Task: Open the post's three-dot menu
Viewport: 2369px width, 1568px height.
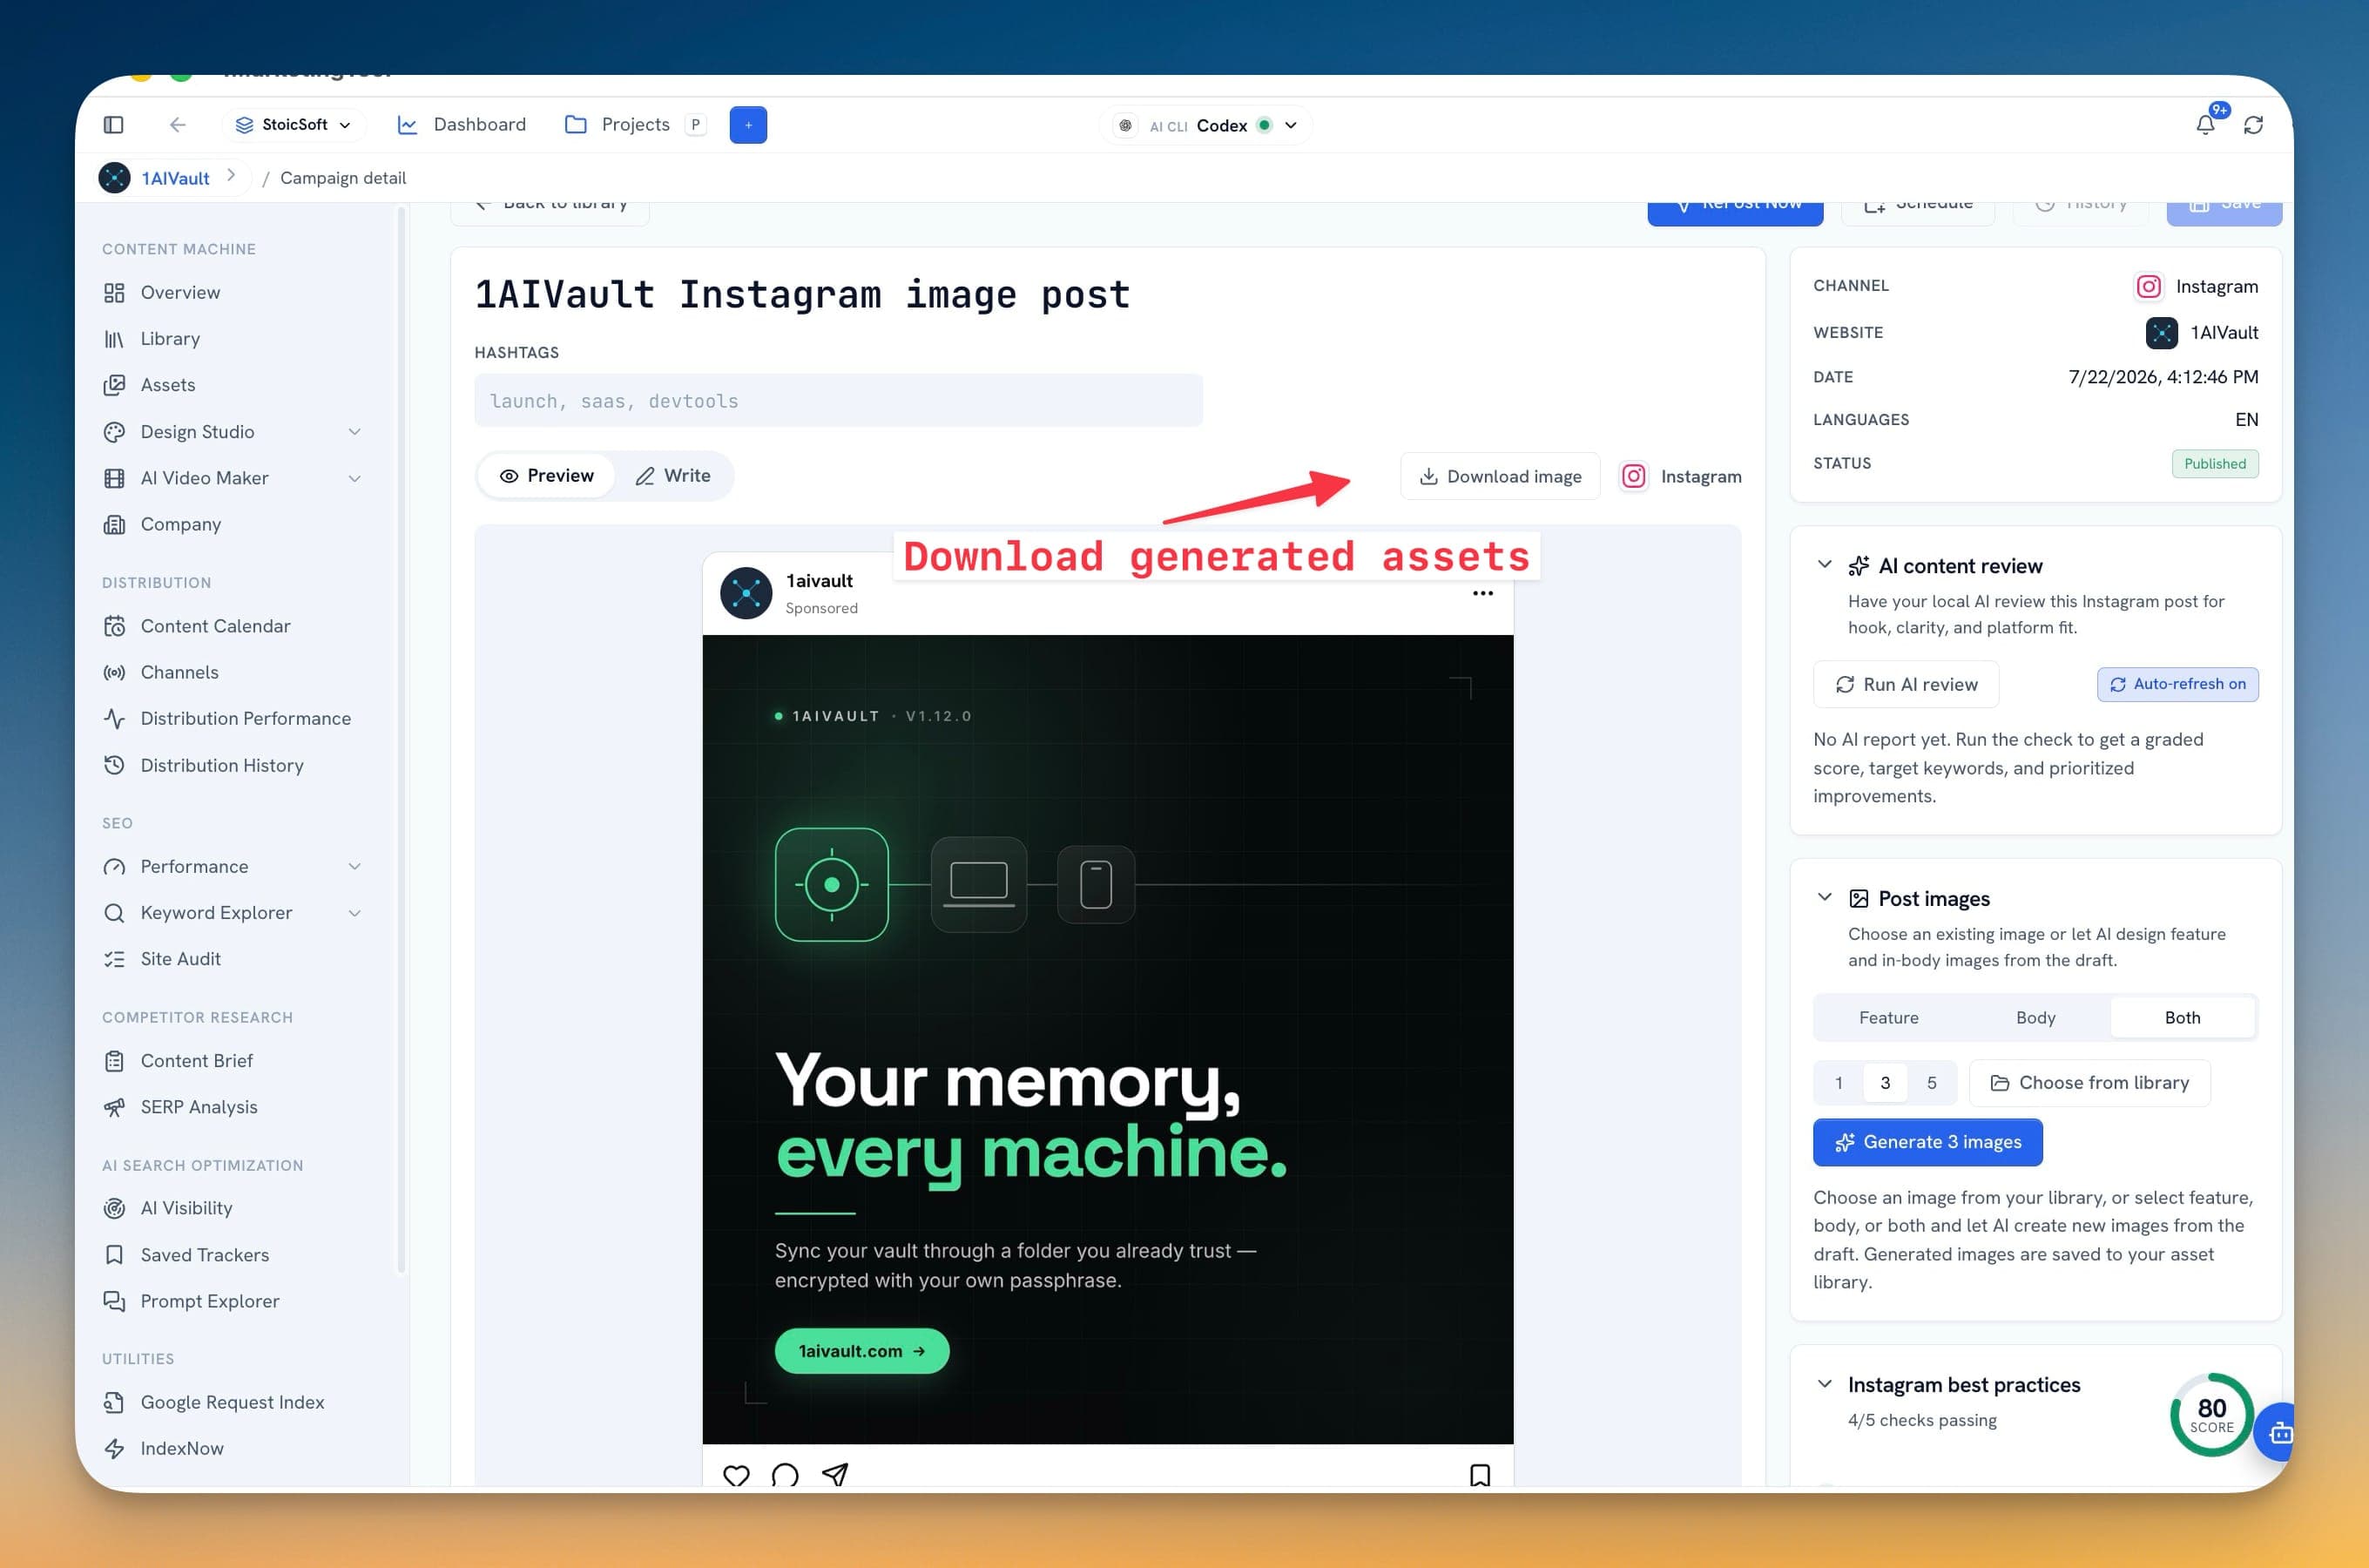Action: (x=1482, y=593)
